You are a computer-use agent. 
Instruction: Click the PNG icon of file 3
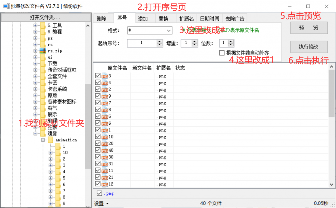[105, 76]
